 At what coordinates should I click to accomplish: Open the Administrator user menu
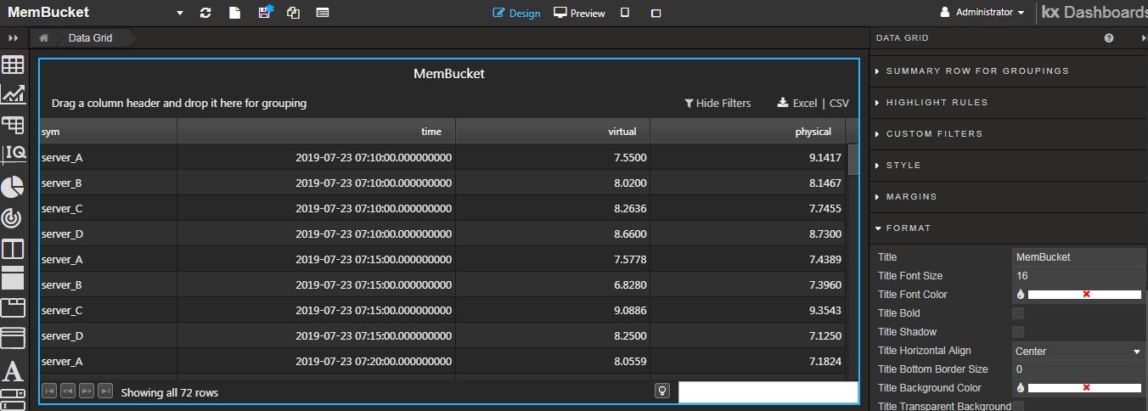coord(982,13)
